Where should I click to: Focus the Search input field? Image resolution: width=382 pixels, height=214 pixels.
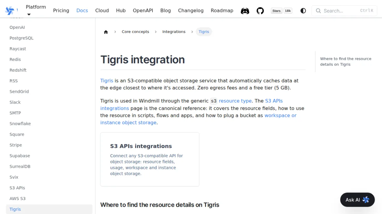(344, 11)
